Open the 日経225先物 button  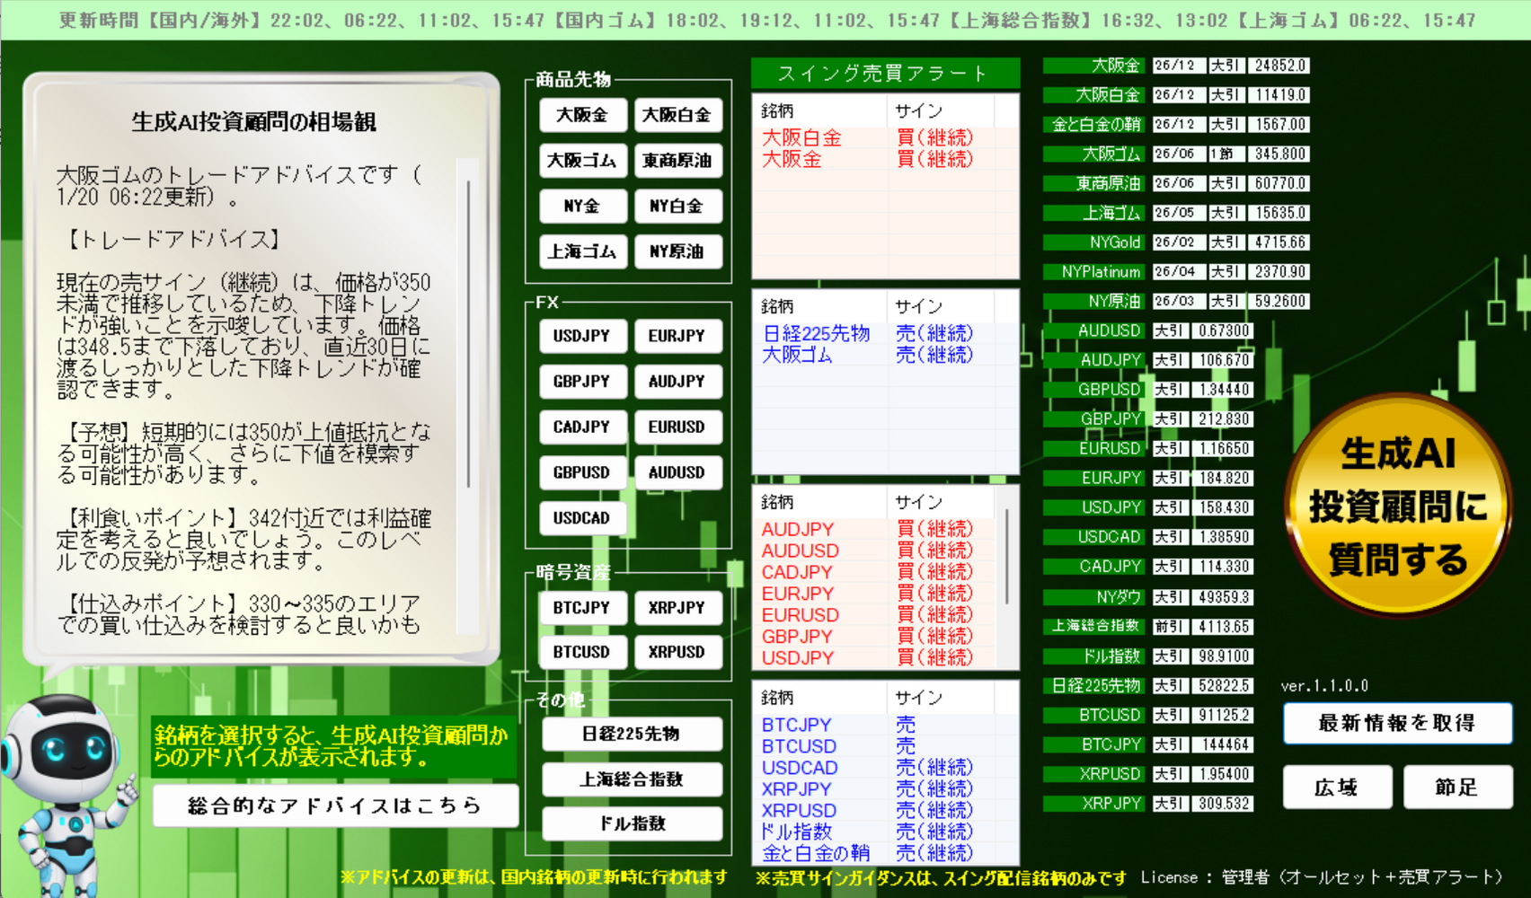click(633, 734)
